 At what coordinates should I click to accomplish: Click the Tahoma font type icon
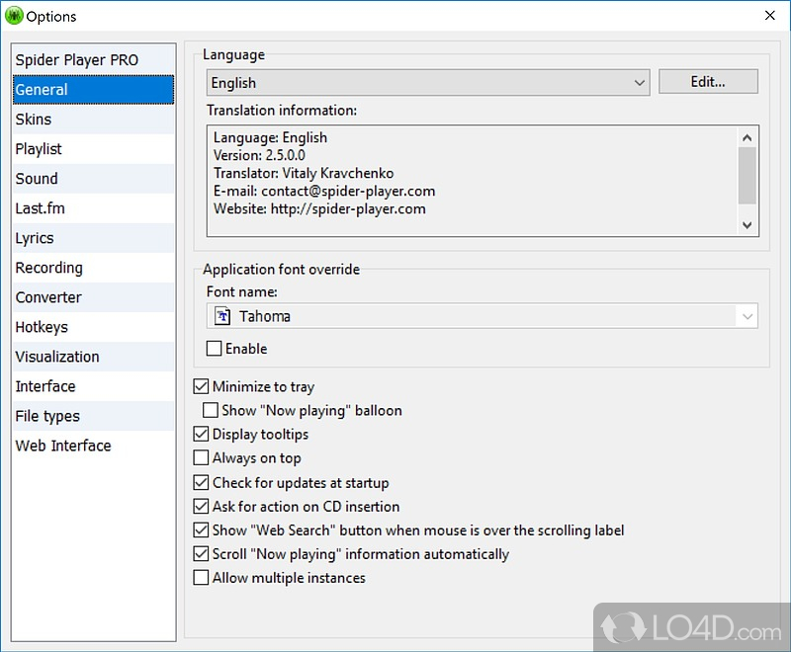coord(222,316)
